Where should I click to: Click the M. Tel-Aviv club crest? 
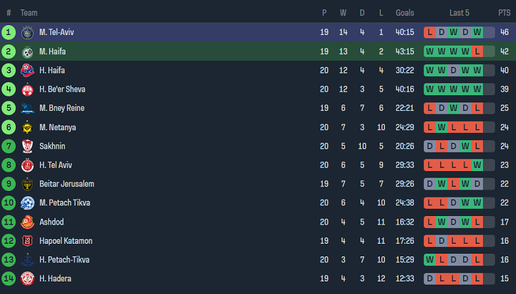(27, 32)
